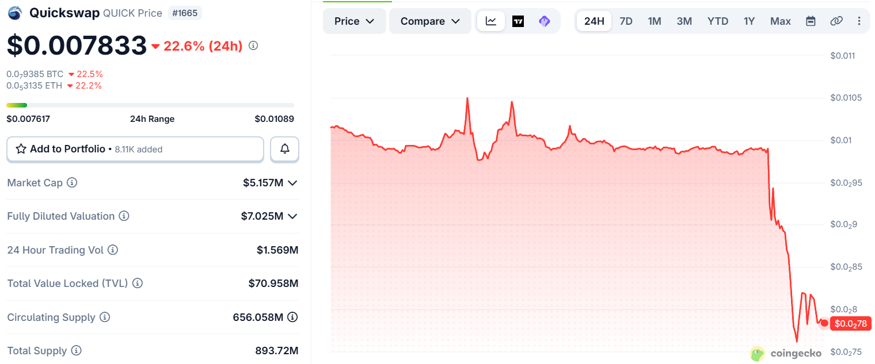
Task: Click the Quickswap coin name heading
Action: click(64, 13)
